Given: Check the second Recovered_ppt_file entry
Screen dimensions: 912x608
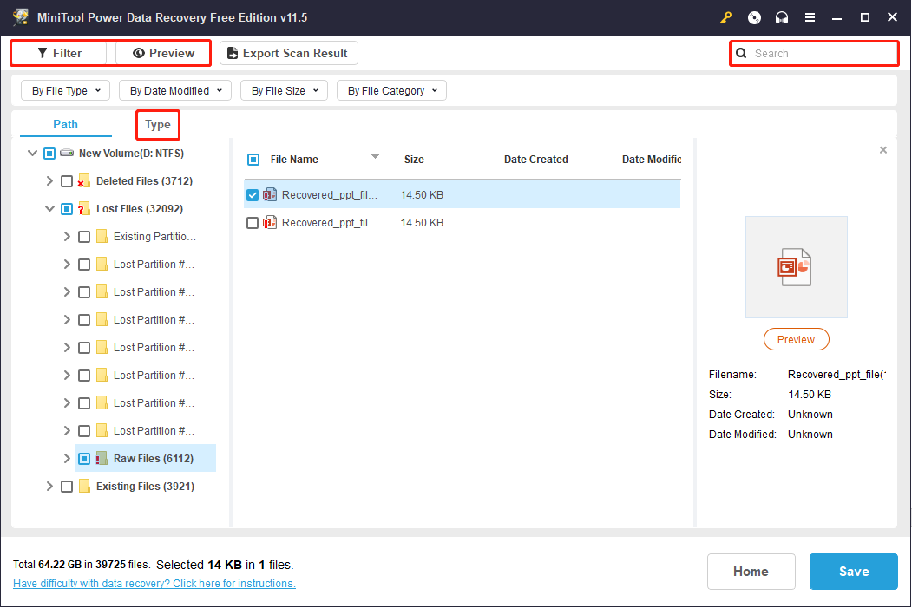Looking at the screenshot, I should [x=252, y=222].
